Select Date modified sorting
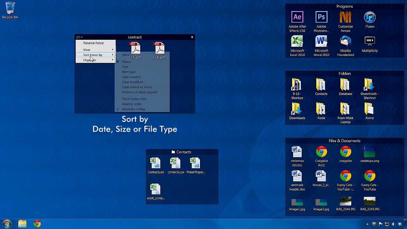407x229 pixels. (132, 82)
